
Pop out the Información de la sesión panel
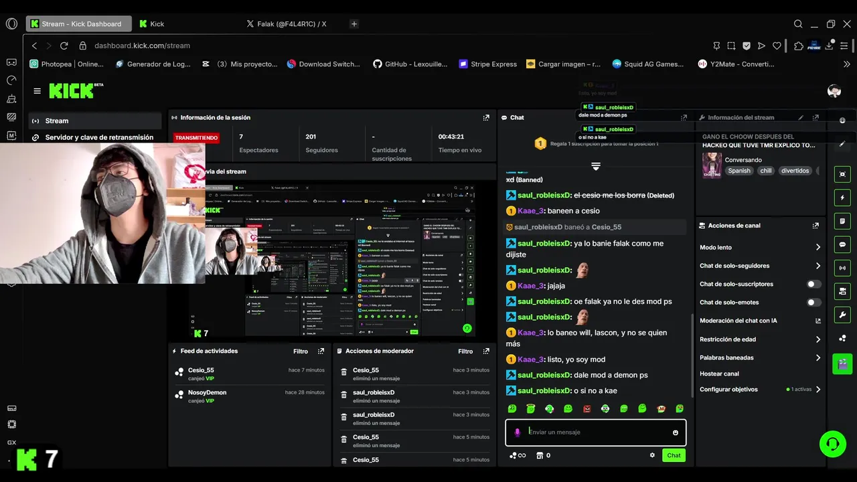486,118
